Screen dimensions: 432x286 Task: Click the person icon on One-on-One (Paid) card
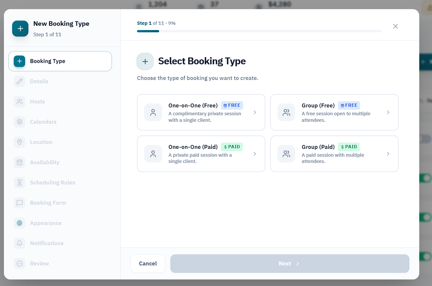click(x=153, y=154)
